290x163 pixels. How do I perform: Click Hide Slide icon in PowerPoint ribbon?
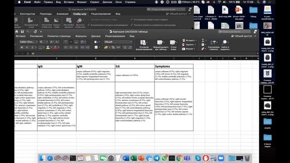click(56, 23)
